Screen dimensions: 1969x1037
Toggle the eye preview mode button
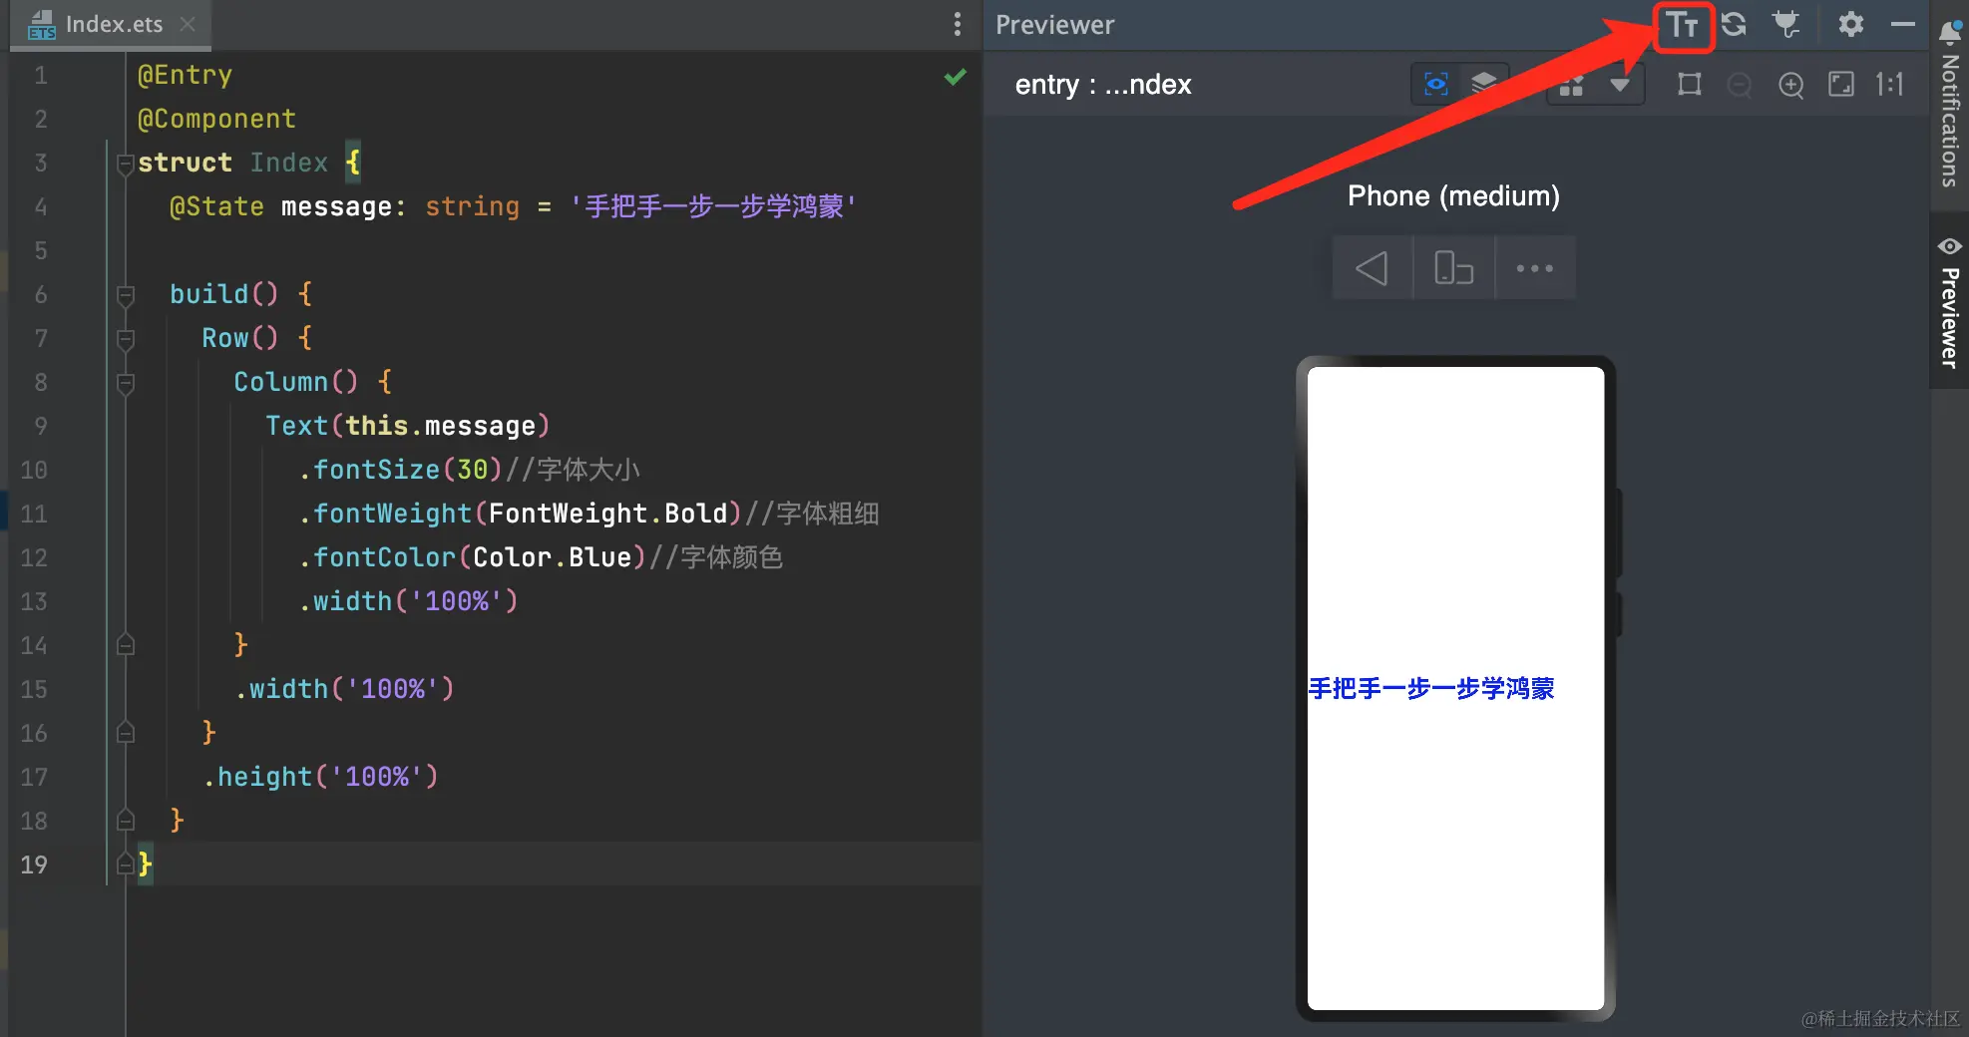pos(1435,85)
